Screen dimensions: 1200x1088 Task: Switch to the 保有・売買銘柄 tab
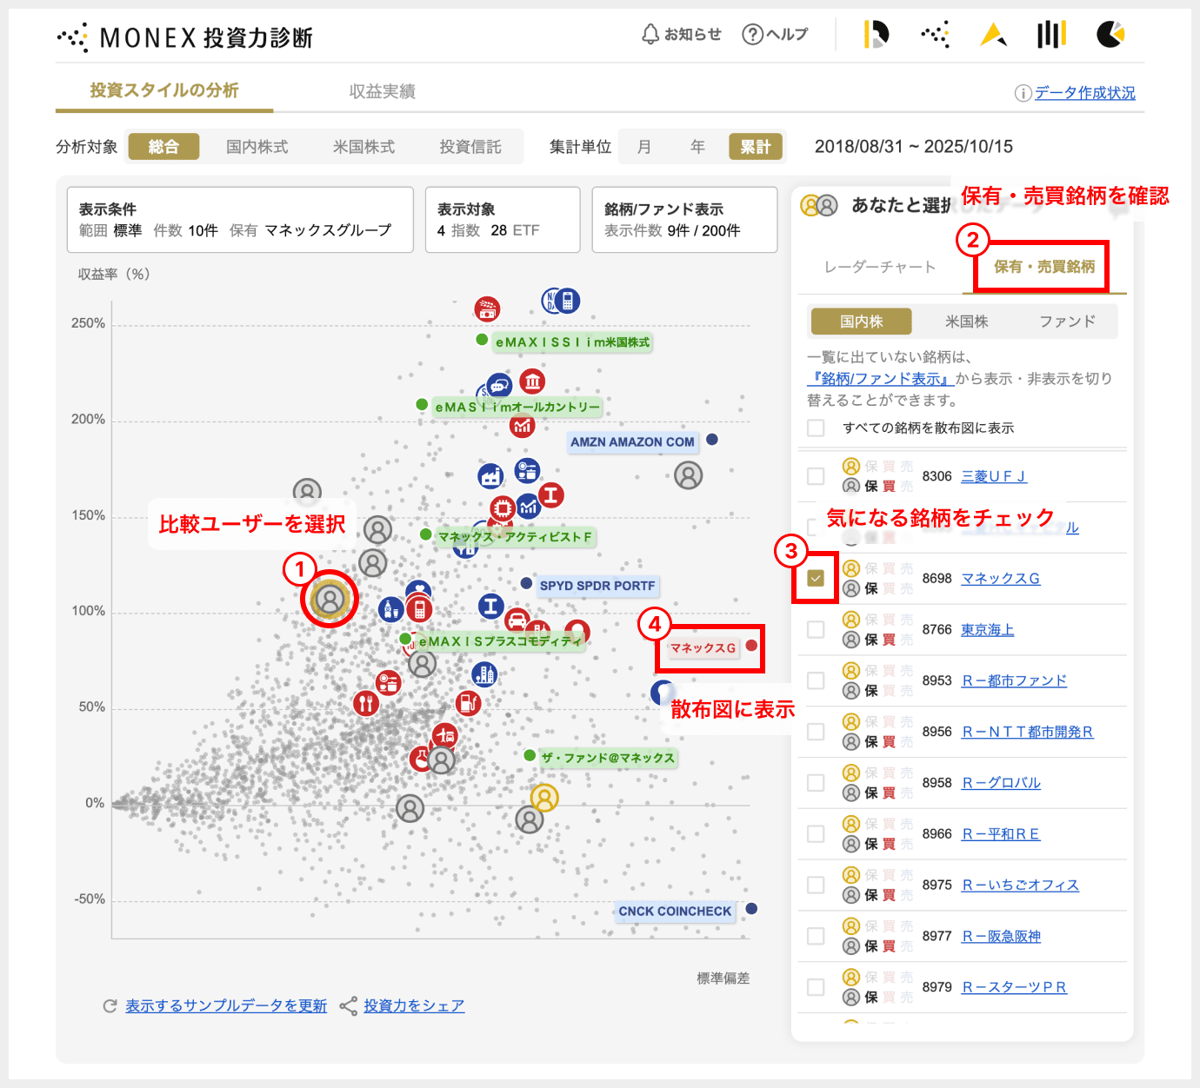(1044, 267)
